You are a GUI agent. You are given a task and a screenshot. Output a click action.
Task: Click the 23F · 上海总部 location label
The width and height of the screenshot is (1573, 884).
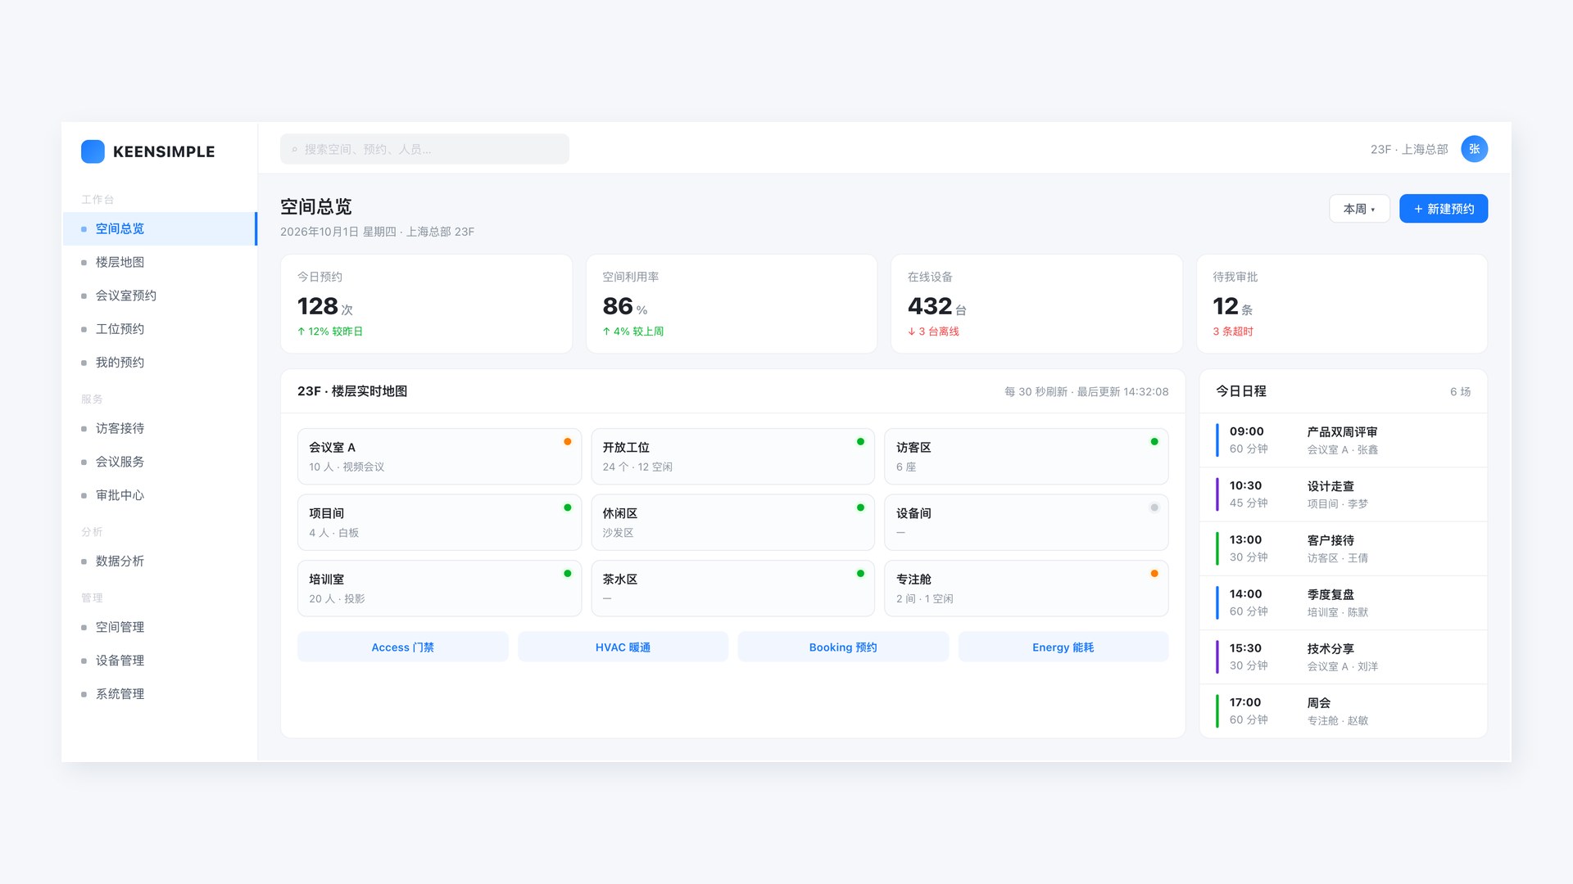coord(1409,149)
